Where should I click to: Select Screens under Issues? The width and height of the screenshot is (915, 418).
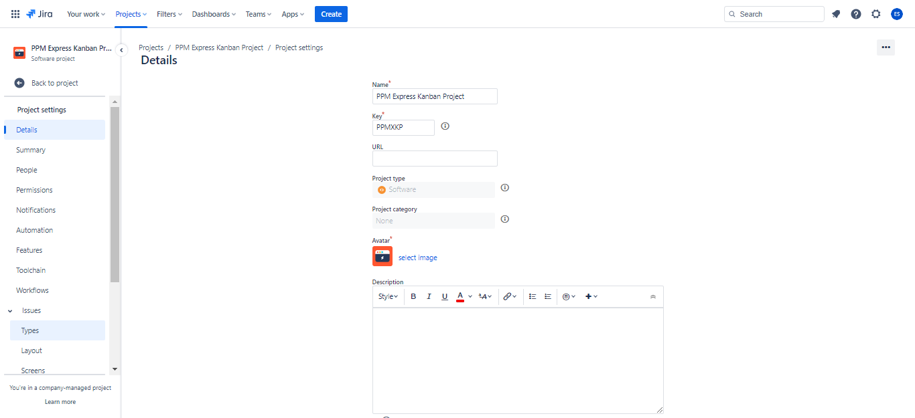point(58,370)
